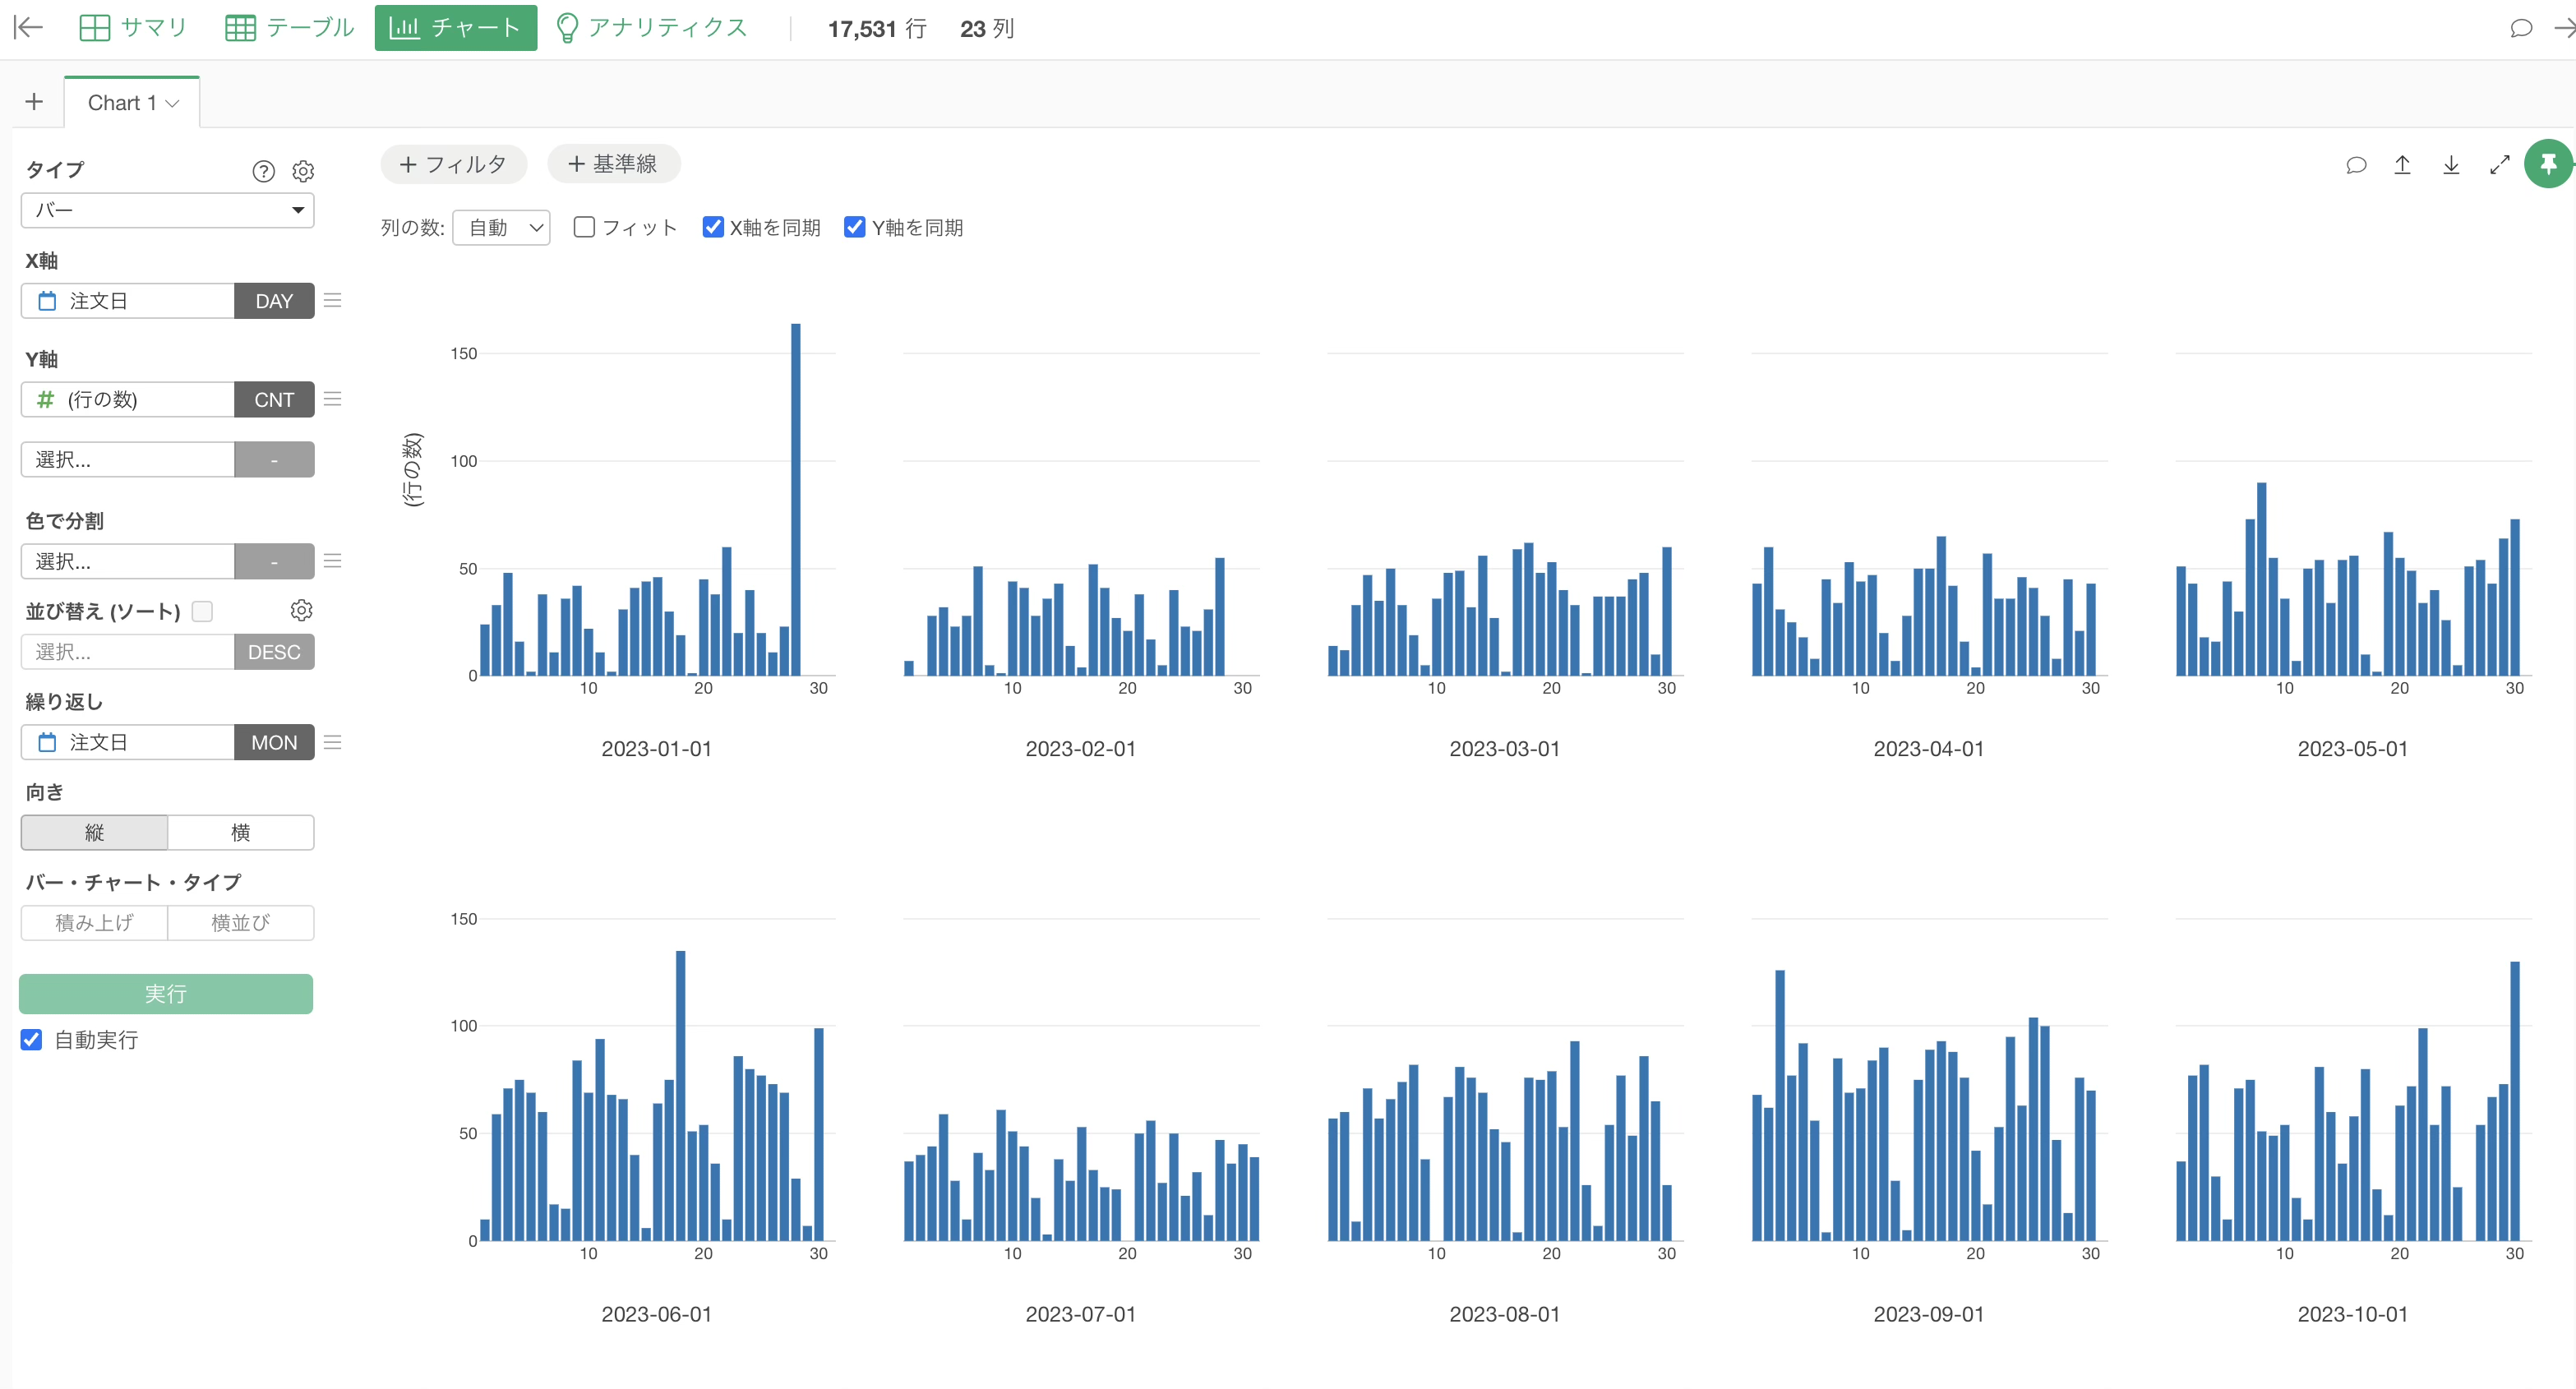Click the download arrow icon

pos(2451,165)
